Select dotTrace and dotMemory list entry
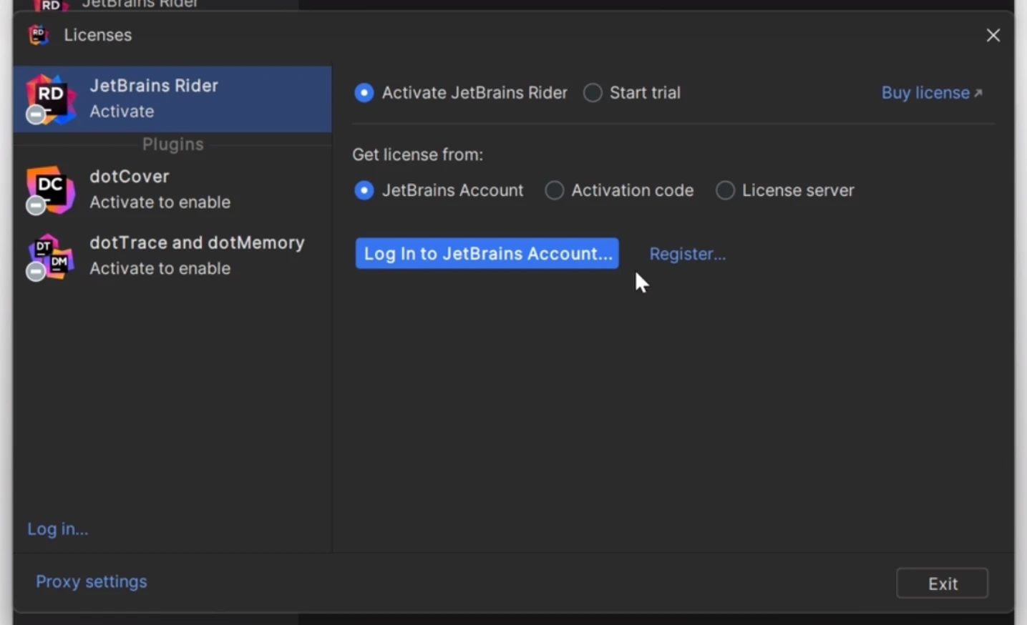Viewport: 1027px width, 625px height. pos(172,256)
